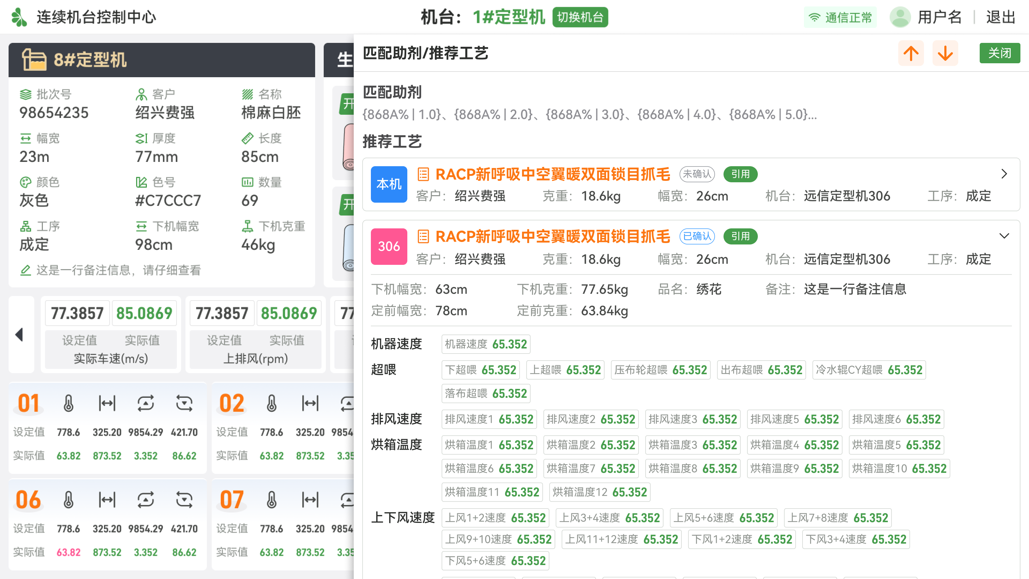The image size is (1029, 579).
Task: Click the 工序 process icon
Action: (26, 227)
